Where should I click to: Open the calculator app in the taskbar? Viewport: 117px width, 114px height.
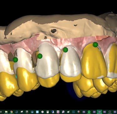48,112
